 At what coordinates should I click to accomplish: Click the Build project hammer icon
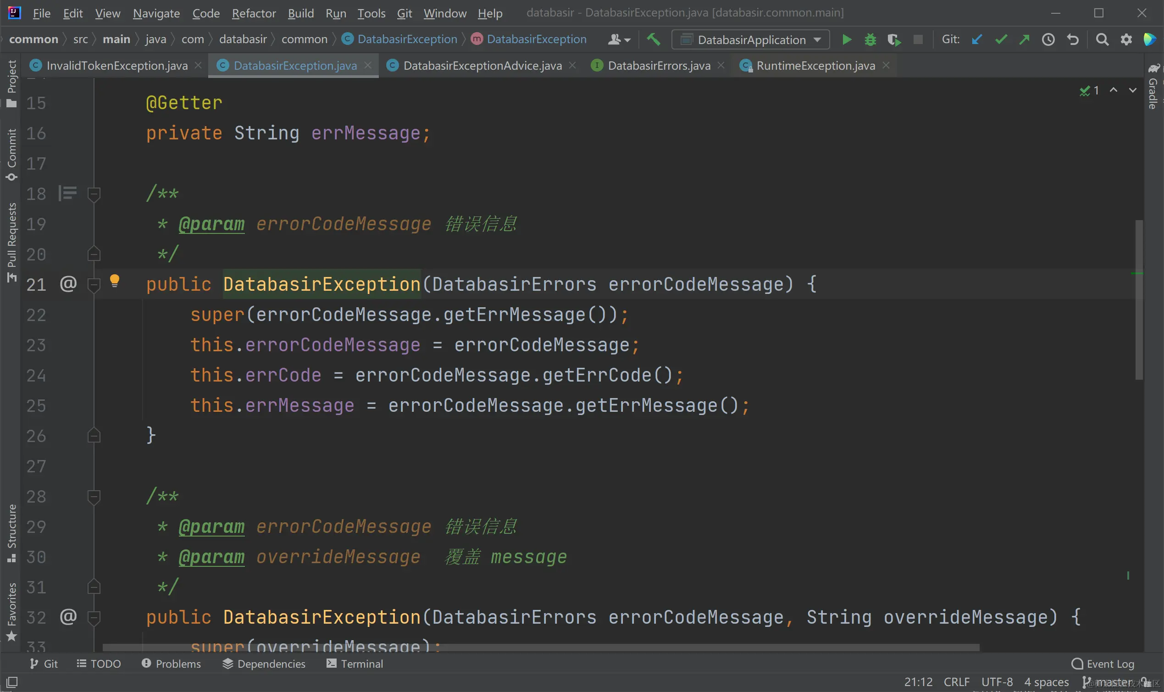point(653,39)
